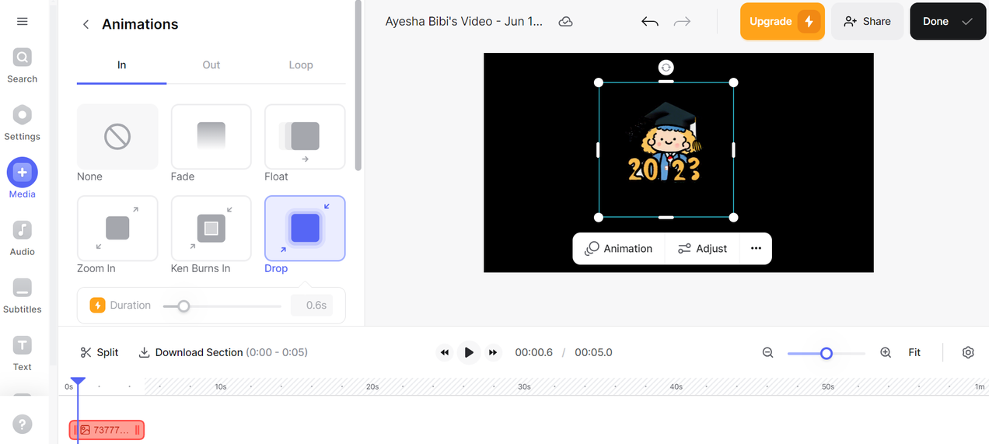The image size is (989, 444).
Task: Open the help question mark icon
Action: point(23,424)
